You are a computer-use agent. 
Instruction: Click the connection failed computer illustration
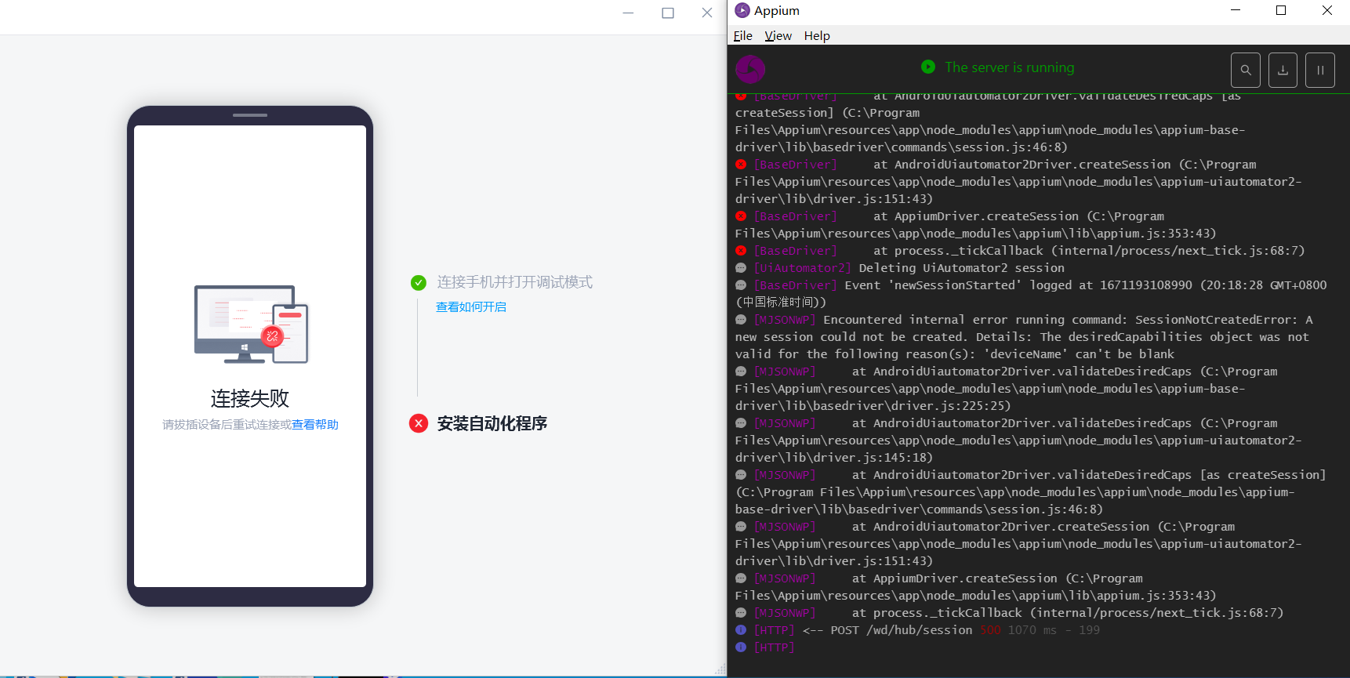click(x=251, y=324)
